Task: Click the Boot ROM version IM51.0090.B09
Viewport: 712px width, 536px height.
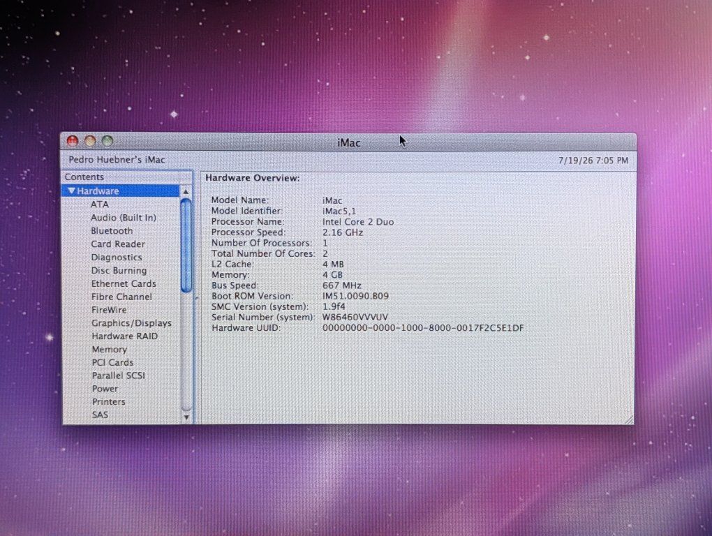Action: coord(355,296)
